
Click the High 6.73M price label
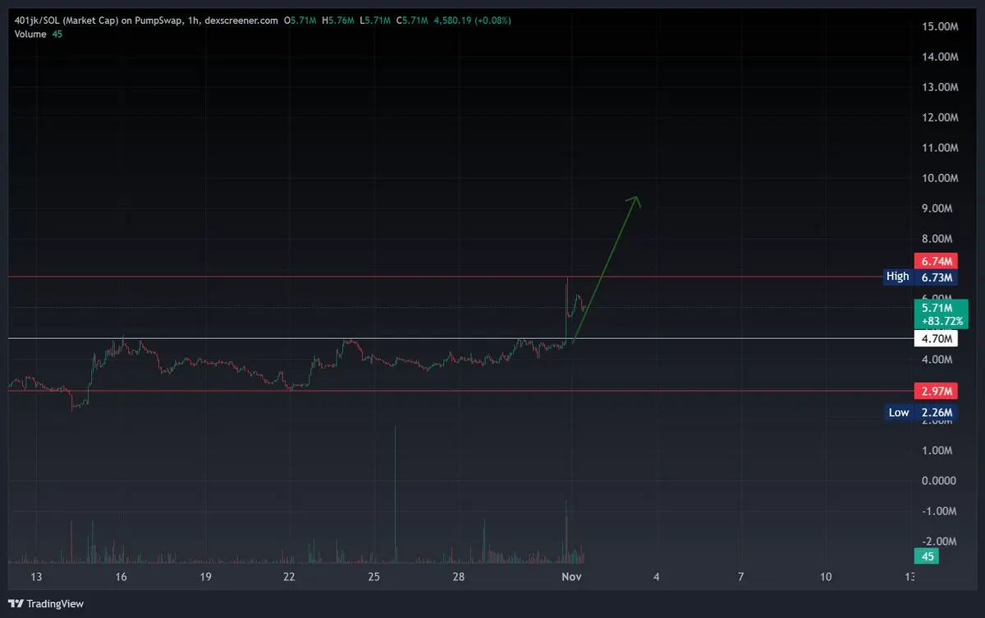921,277
